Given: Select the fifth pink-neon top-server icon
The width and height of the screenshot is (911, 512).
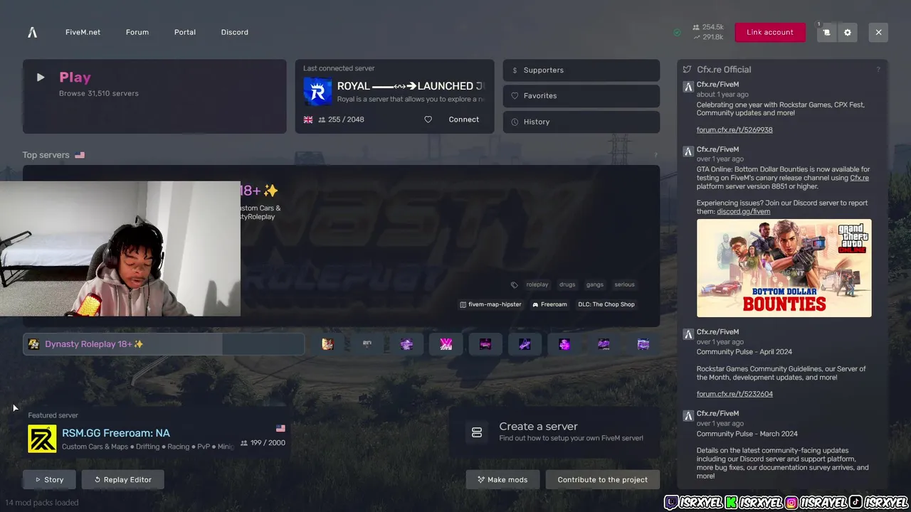Looking at the screenshot, I should pos(485,344).
